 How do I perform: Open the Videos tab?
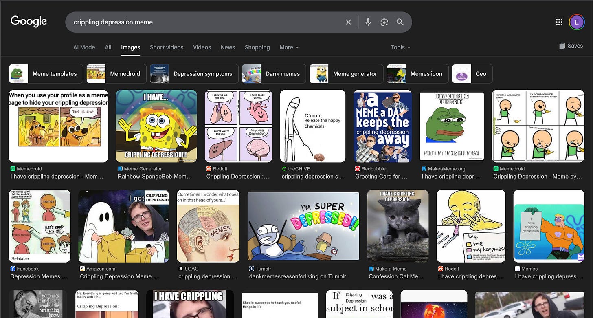coord(202,47)
